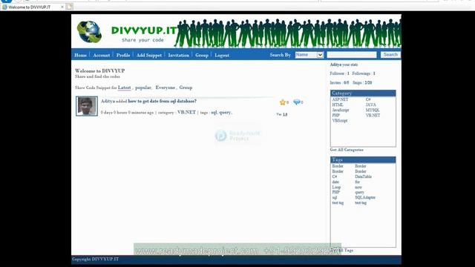Click the Loop tag
The width and height of the screenshot is (475, 267).
(x=336, y=188)
